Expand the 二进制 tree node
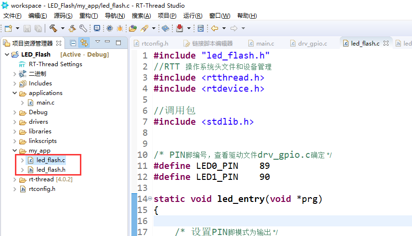This screenshot has height=236, width=412. (x=15, y=74)
